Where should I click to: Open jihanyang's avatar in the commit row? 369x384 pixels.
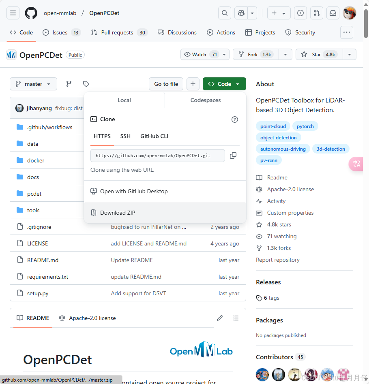[19, 108]
